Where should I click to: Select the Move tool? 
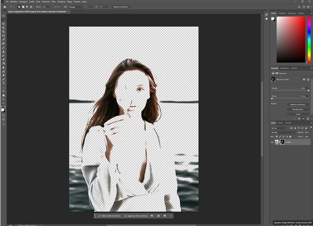click(3, 15)
